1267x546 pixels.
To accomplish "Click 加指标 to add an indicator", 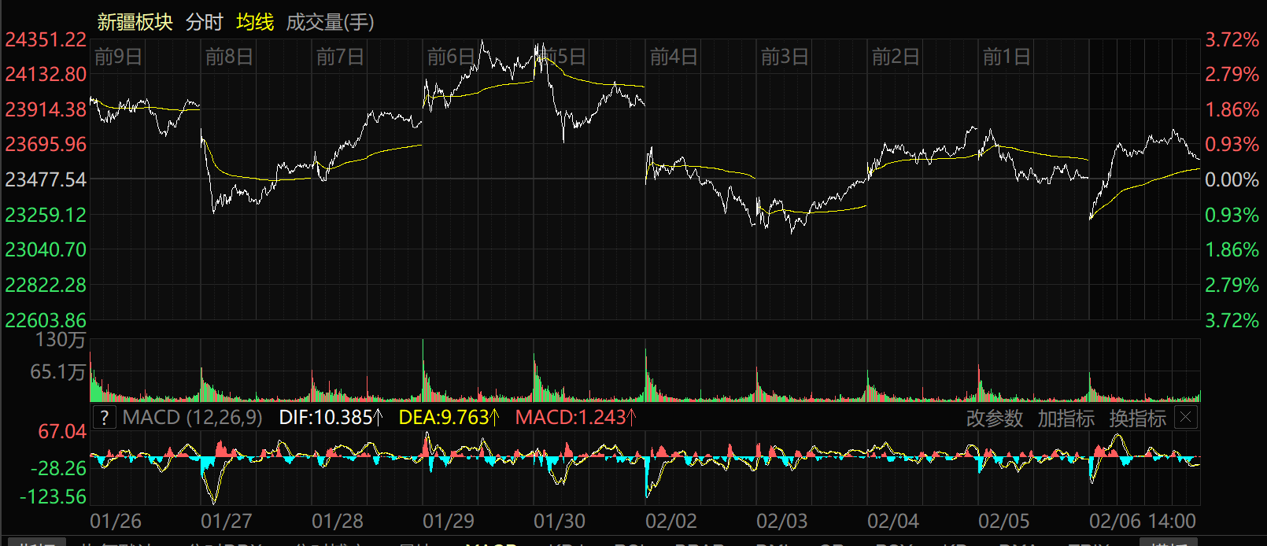I will pos(1066,419).
